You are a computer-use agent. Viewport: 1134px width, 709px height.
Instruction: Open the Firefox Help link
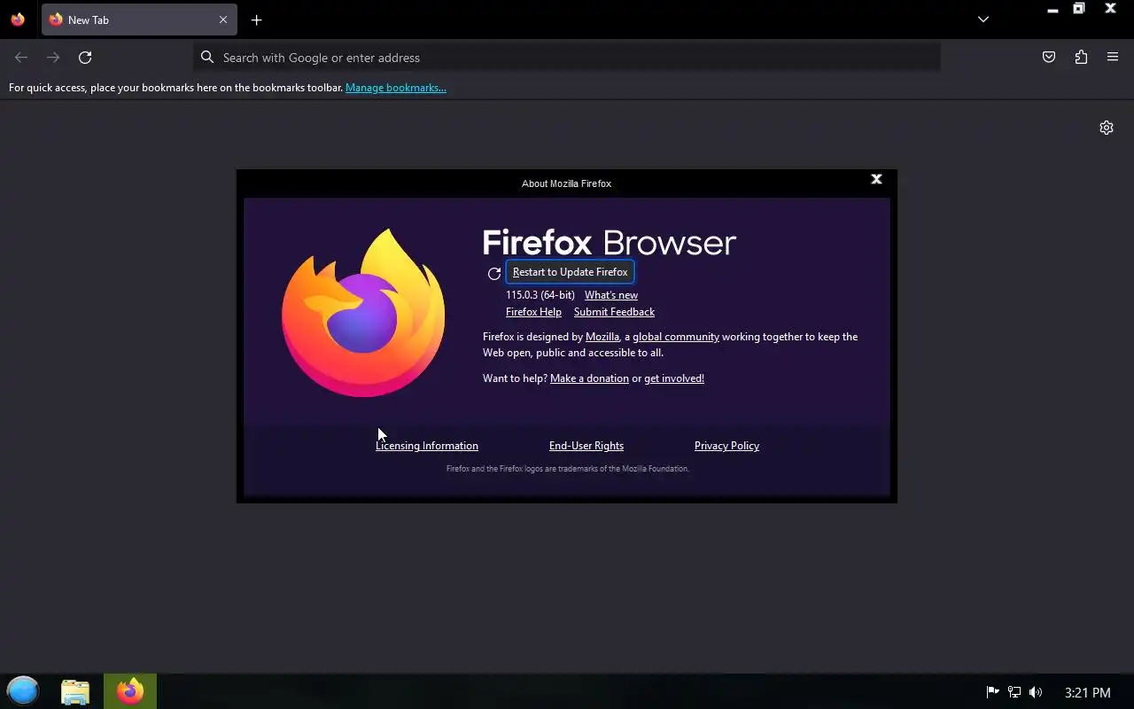pyautogui.click(x=533, y=312)
